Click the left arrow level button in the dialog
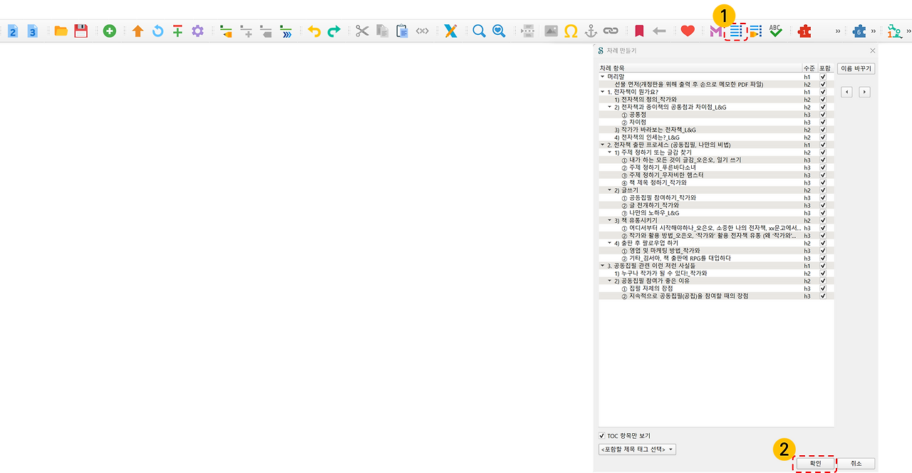The image size is (912, 473). pyautogui.click(x=846, y=93)
